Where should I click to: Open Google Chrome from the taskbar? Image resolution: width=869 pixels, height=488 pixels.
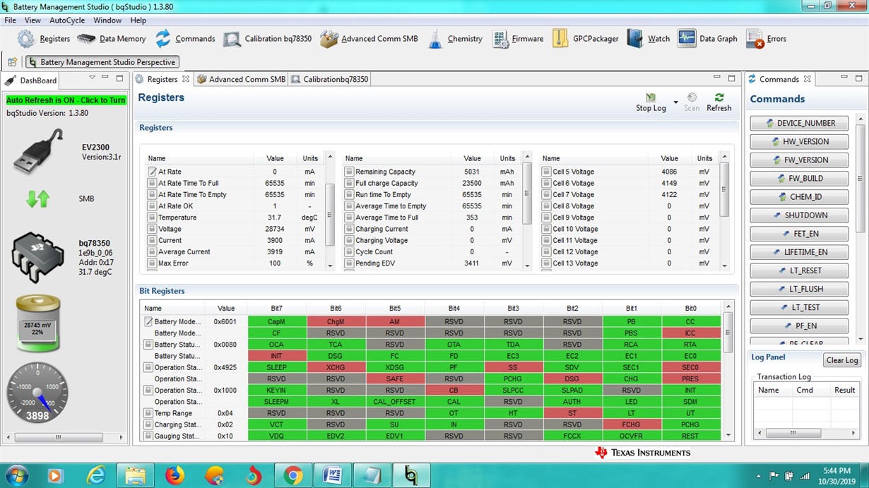pos(293,476)
